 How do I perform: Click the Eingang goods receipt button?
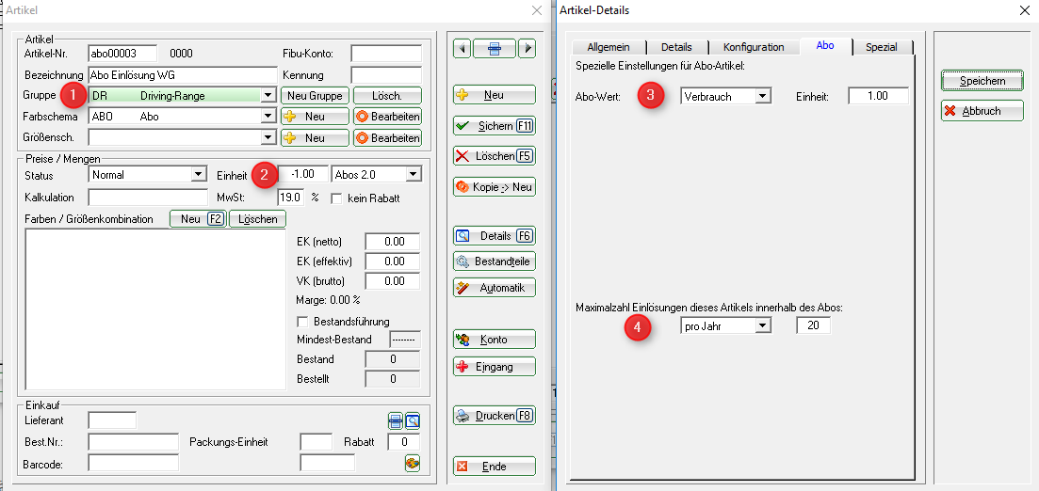[495, 367]
